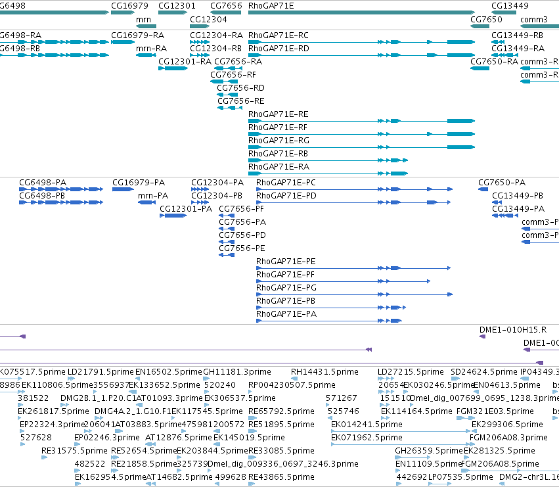Image resolution: width=559 pixels, height=487 pixels.
Task: Click the GH26359.5prime cDNA label
Action: click(x=428, y=451)
